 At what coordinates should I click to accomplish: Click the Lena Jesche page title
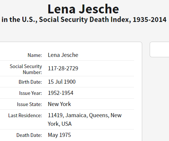[x=83, y=9]
